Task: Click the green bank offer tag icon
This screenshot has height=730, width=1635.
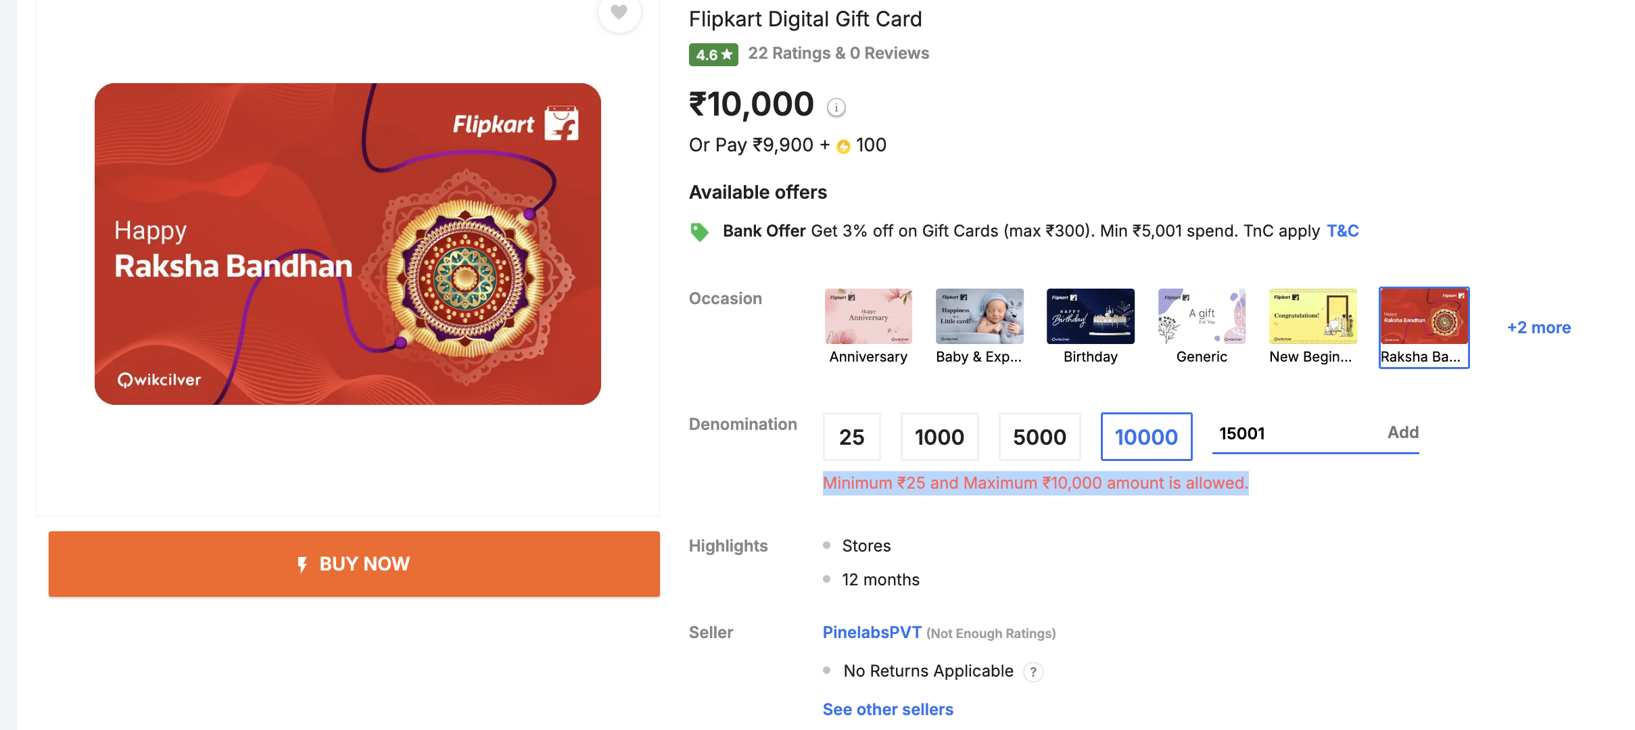Action: coord(699,232)
